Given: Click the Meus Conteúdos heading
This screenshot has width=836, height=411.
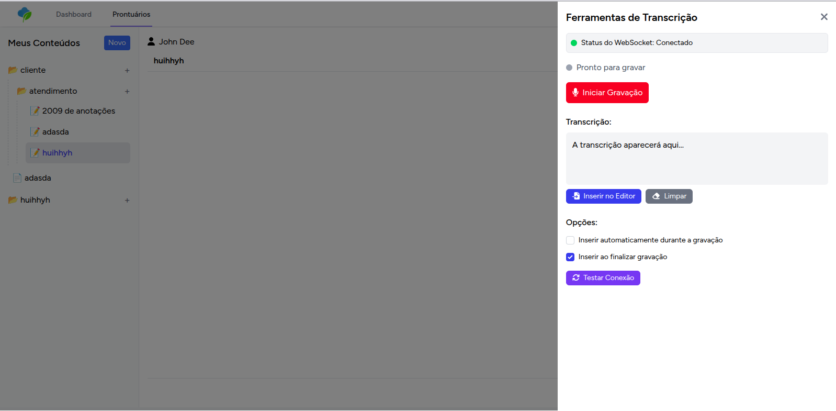Looking at the screenshot, I should point(44,43).
